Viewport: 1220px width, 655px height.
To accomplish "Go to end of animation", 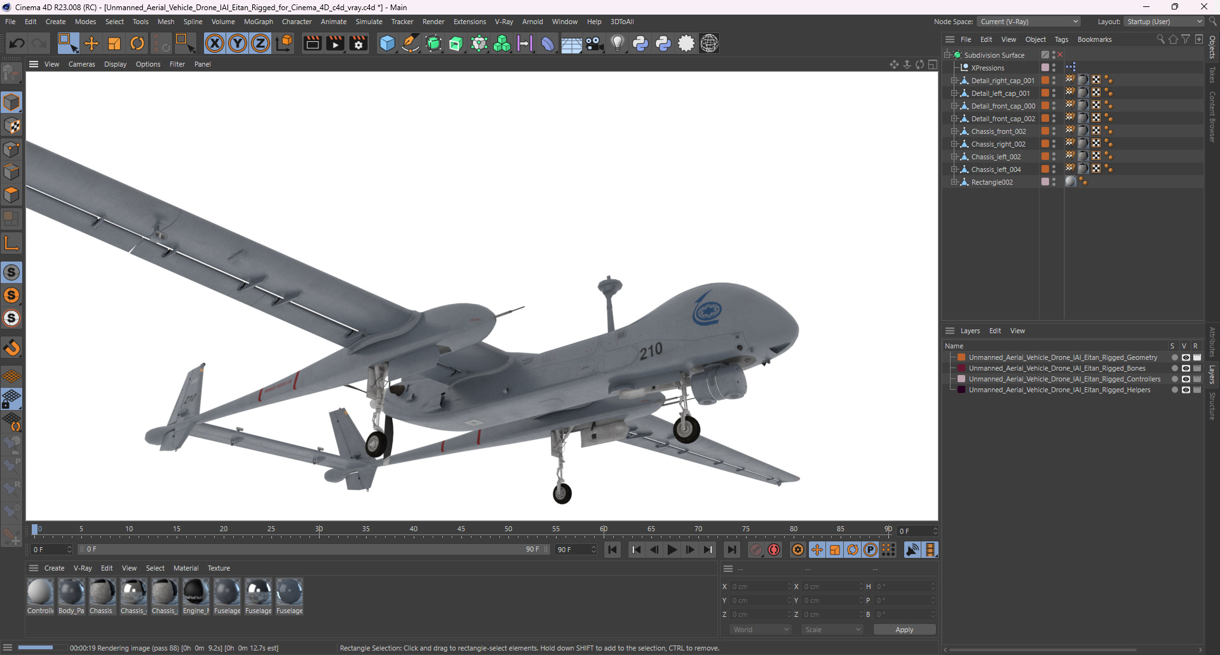I will pos(732,550).
